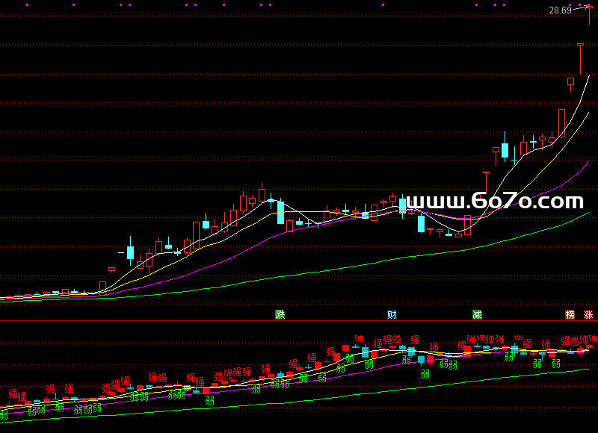
Task: Select the green 减 marker icon
Action: coord(477,314)
